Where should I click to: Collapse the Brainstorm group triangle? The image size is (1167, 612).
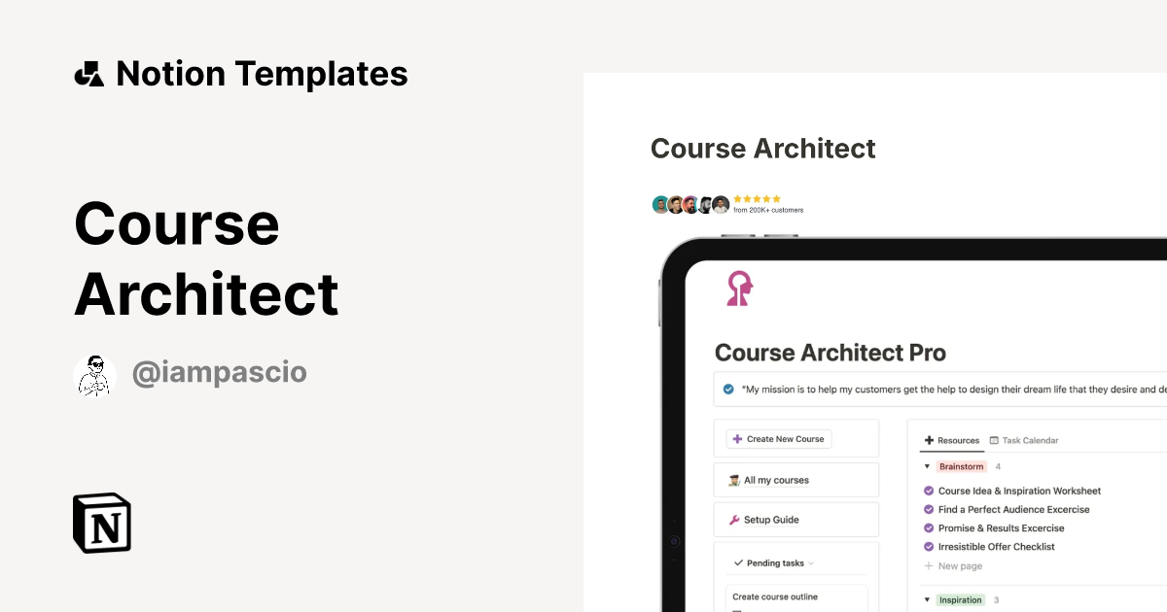[926, 466]
